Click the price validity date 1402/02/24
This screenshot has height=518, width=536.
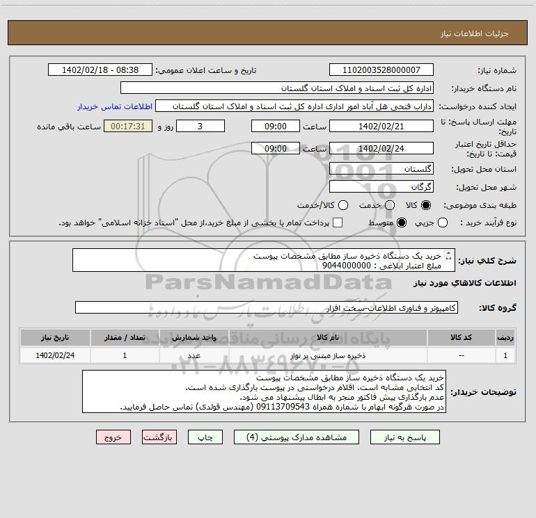click(381, 148)
